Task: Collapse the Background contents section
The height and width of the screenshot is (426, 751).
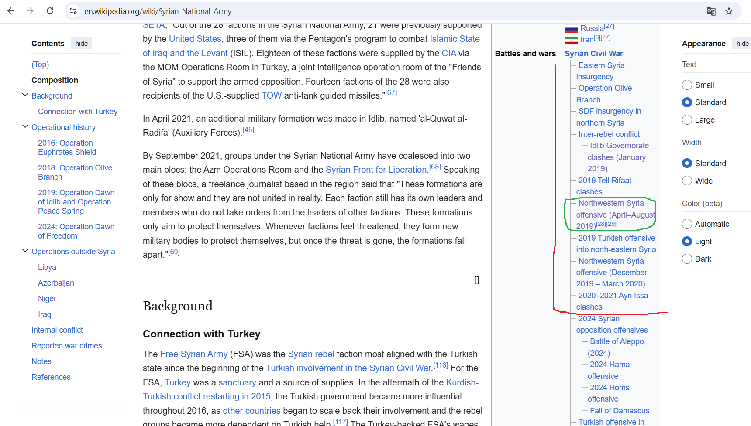Action: [25, 95]
